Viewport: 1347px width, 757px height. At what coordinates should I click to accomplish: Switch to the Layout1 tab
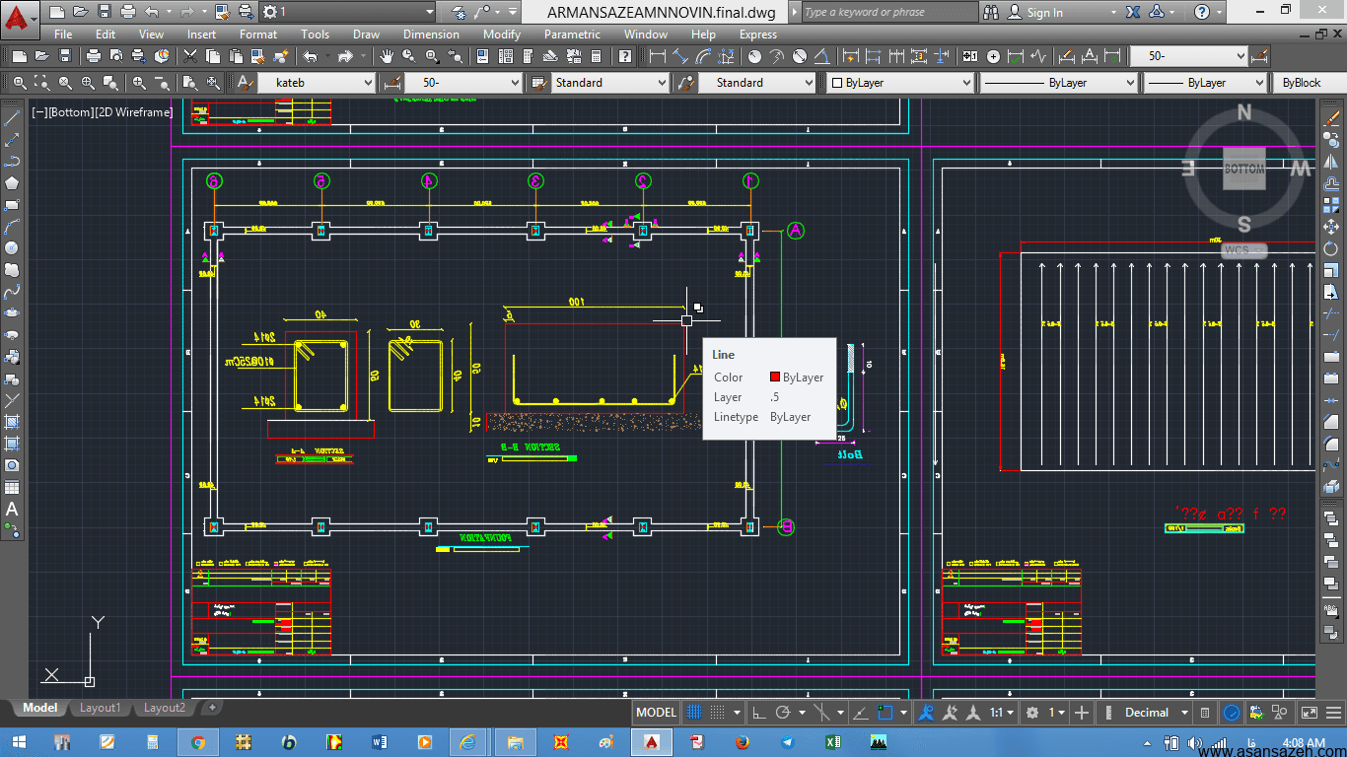tap(101, 708)
